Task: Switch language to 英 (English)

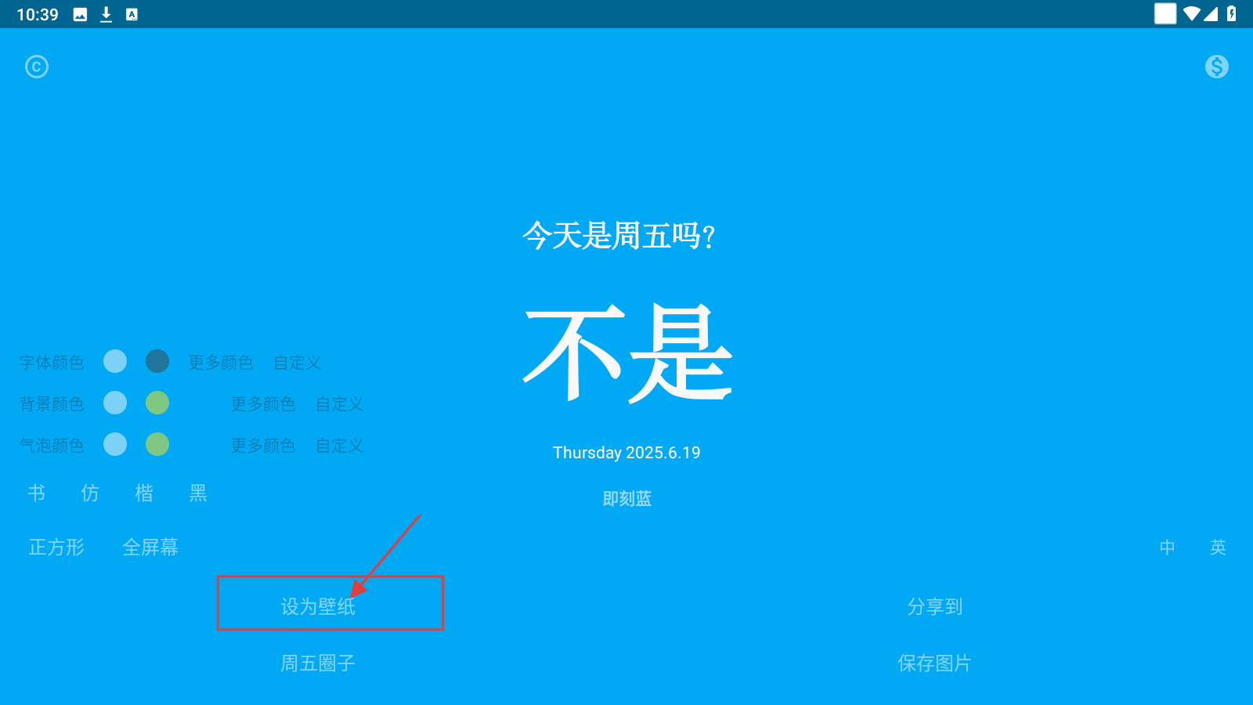Action: 1218,547
